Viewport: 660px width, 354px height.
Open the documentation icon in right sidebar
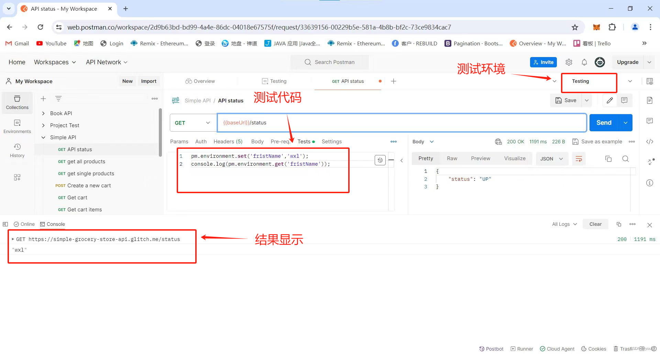tap(650, 100)
